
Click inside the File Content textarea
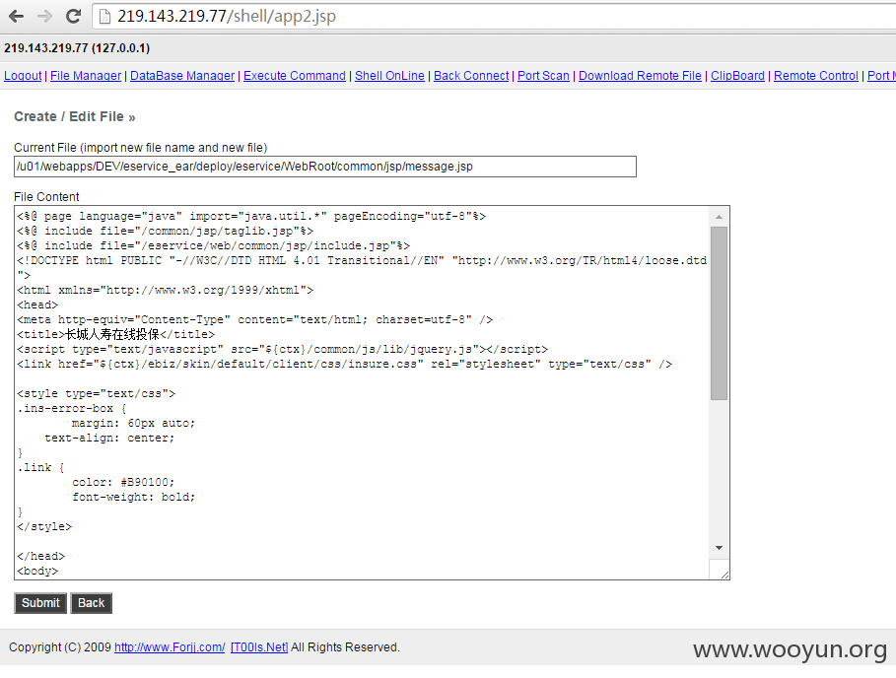(x=361, y=392)
